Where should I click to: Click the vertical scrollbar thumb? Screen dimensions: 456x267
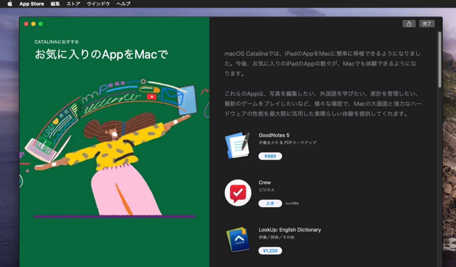point(440,60)
